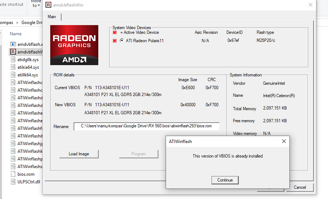Select the atikia64.sys file name
The image size is (328, 199).
[x=28, y=67]
